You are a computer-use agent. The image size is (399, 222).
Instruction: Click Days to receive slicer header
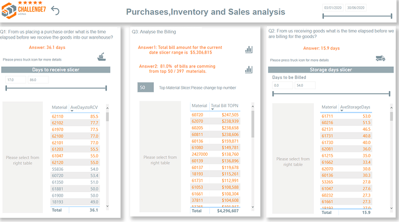coord(56,70)
